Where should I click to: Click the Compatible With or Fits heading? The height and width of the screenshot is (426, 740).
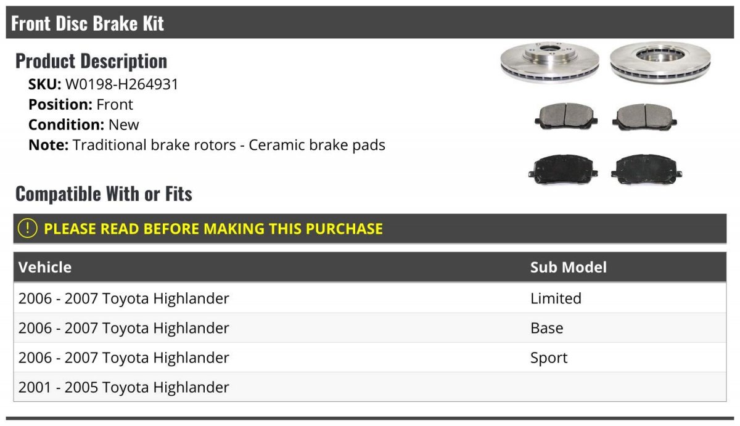104,194
